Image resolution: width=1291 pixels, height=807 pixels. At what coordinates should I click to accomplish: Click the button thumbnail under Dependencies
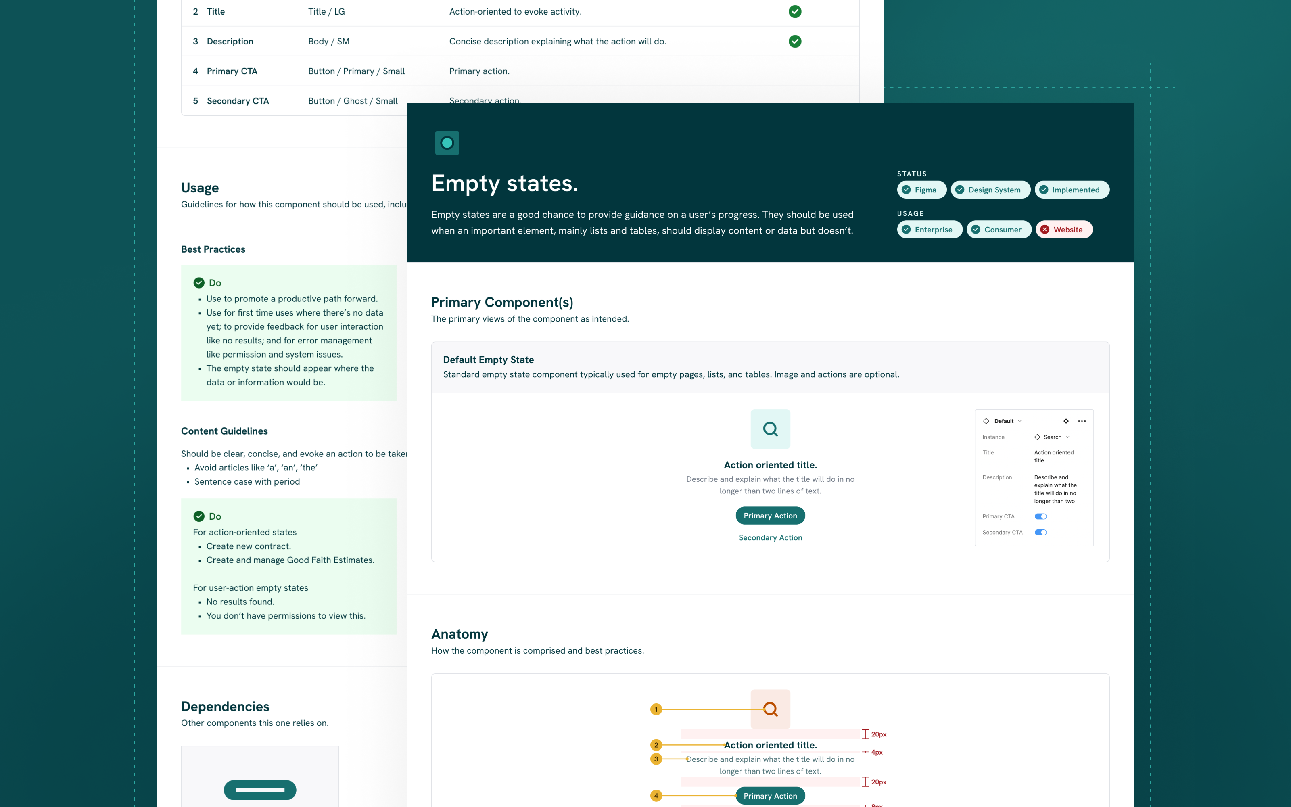[260, 790]
